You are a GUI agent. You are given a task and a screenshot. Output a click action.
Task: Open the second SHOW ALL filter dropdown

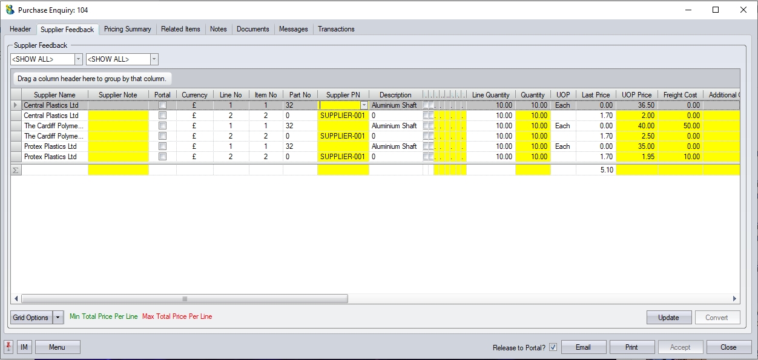coord(154,59)
